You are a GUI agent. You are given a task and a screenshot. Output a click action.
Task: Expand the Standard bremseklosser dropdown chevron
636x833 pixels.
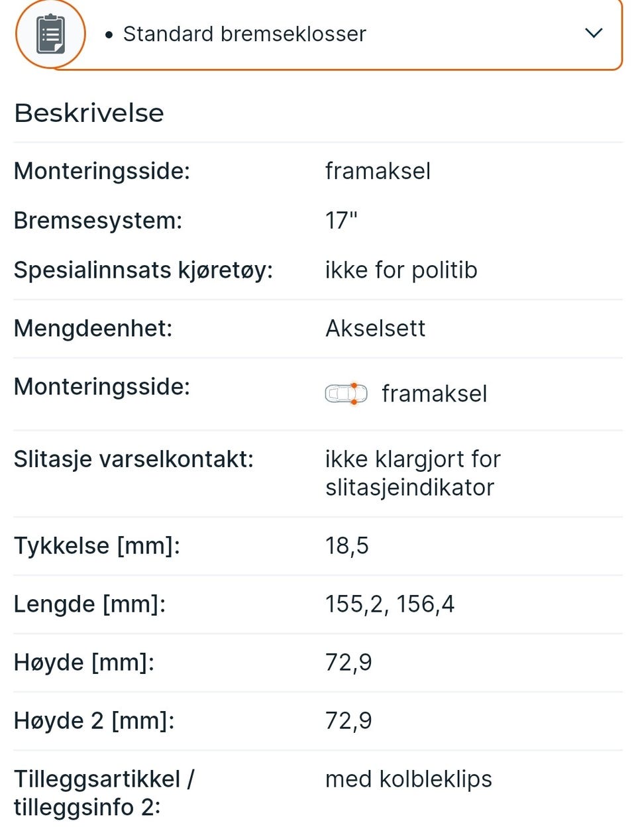pos(594,33)
